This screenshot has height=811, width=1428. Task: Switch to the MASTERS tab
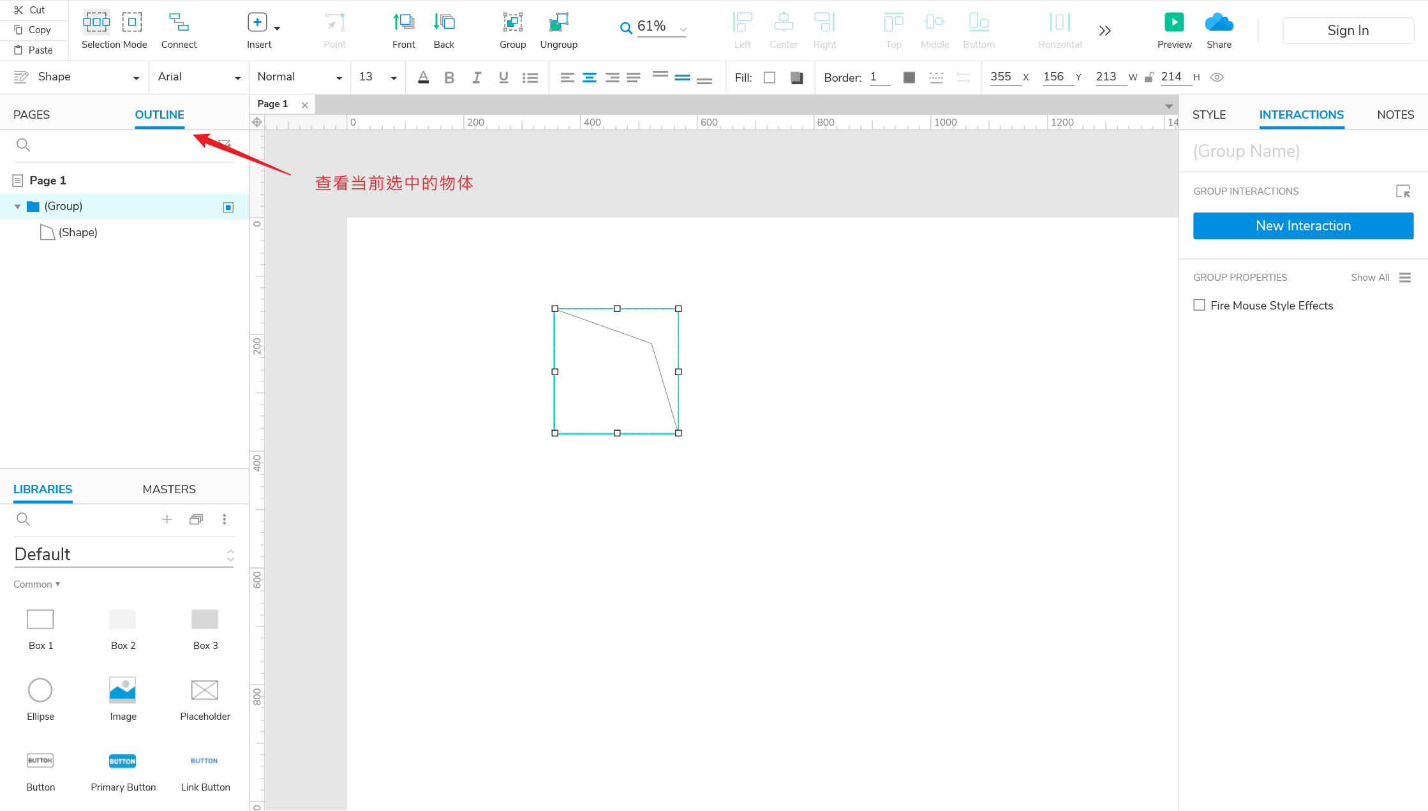169,489
